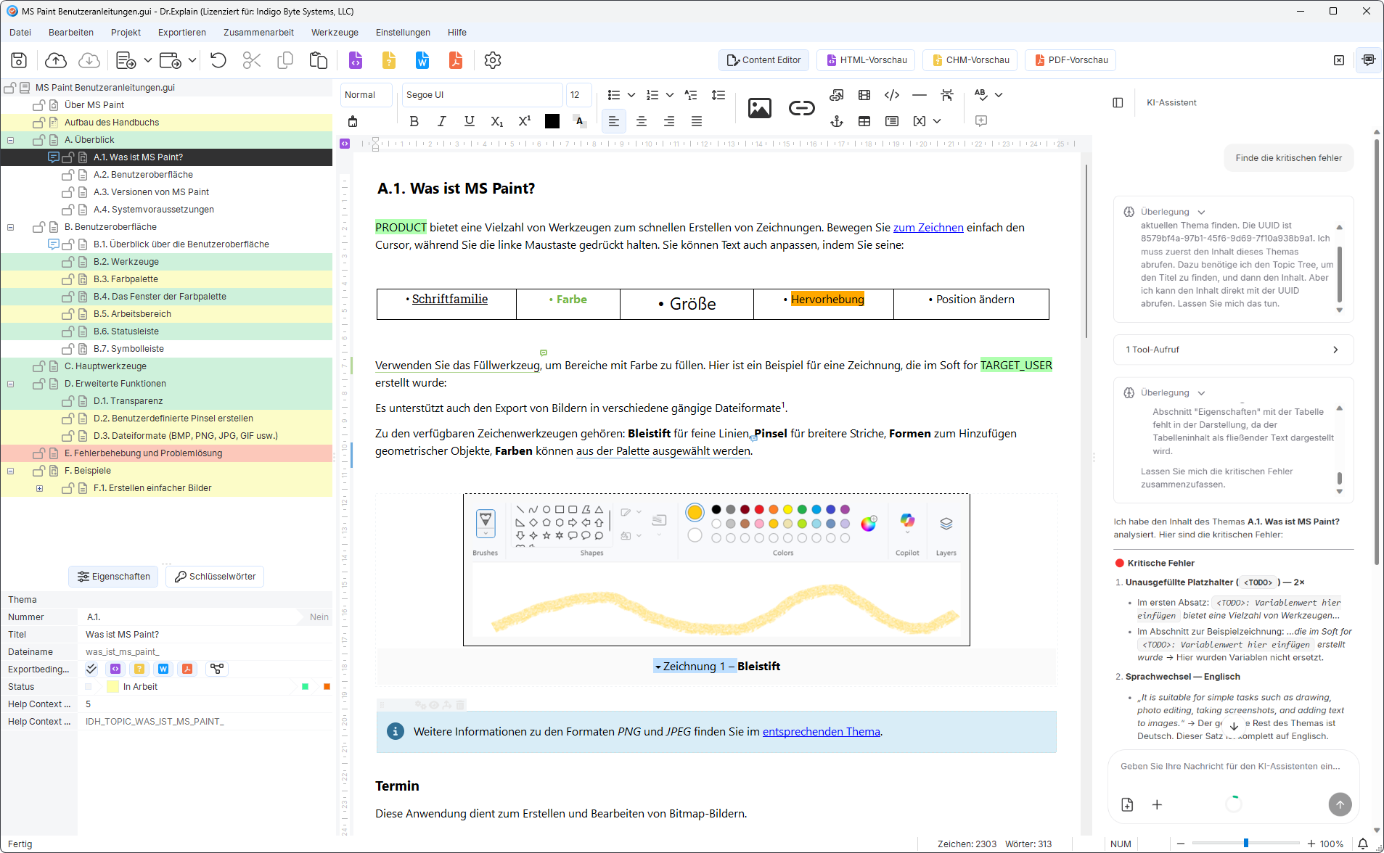The height and width of the screenshot is (853, 1384).
Task: Expand the F.1. Erstellen einfacher Bilder node
Action: pyautogui.click(x=40, y=488)
